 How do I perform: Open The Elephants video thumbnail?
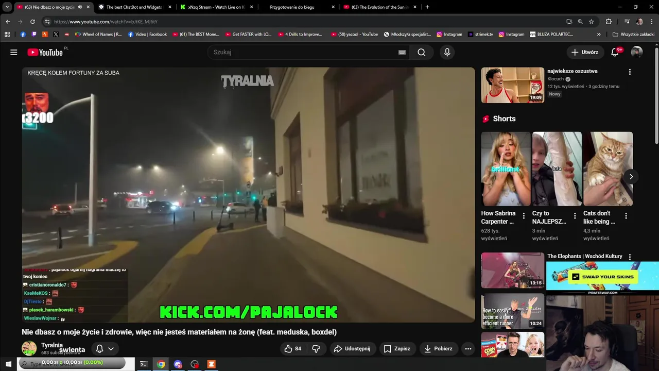tap(513, 271)
